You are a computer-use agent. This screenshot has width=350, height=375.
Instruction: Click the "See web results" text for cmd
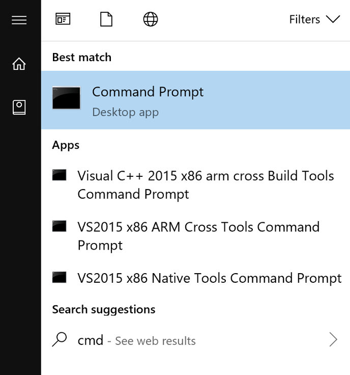click(x=155, y=341)
